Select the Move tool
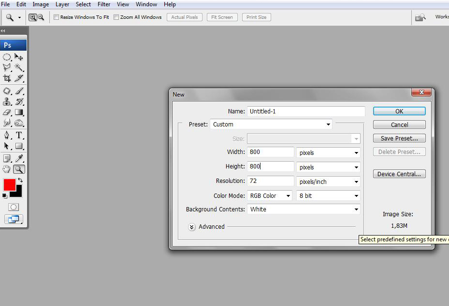 coord(19,57)
